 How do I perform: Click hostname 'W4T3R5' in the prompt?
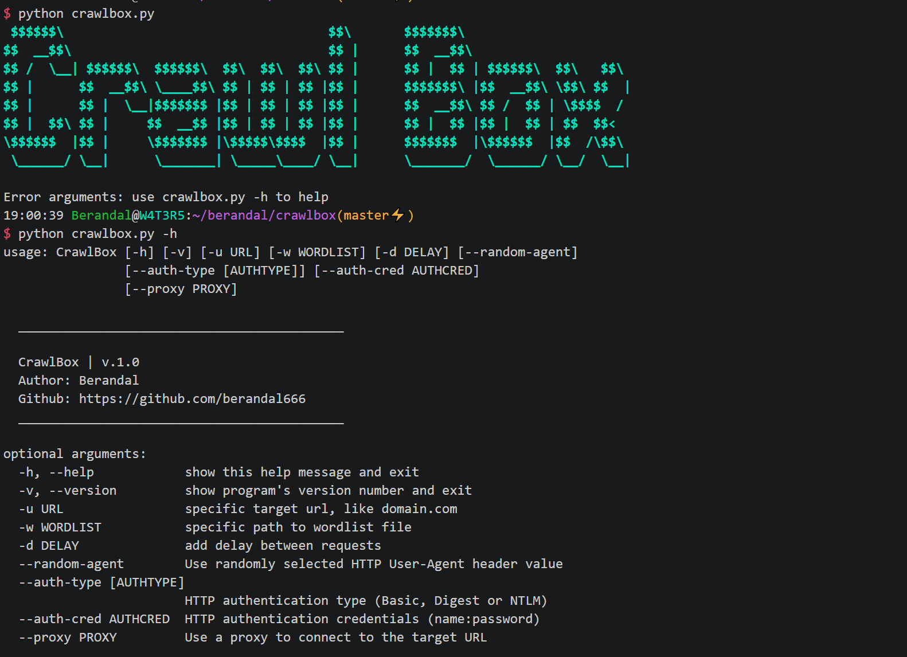click(162, 216)
